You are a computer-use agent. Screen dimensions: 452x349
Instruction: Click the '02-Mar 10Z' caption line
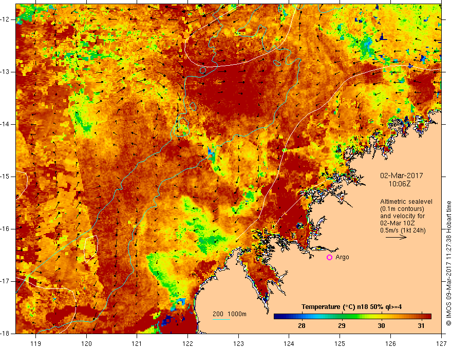tap(397, 223)
